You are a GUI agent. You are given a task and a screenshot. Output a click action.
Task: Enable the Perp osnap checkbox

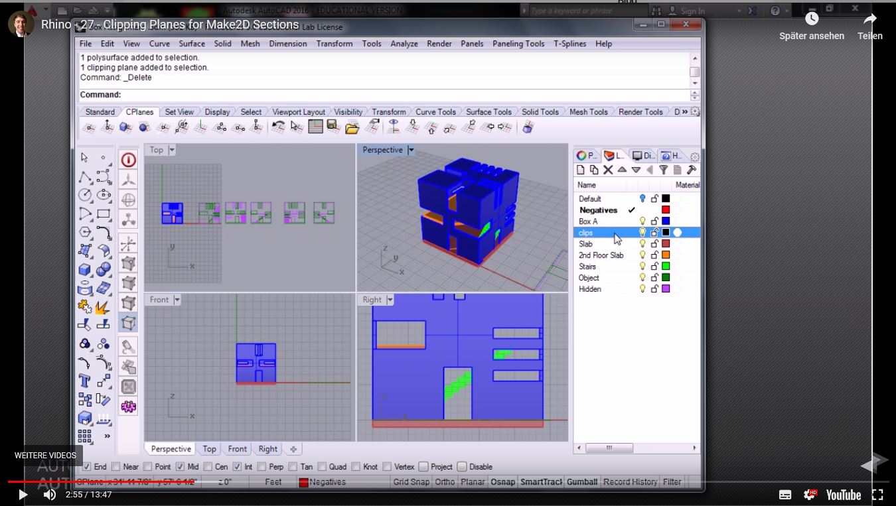261,467
